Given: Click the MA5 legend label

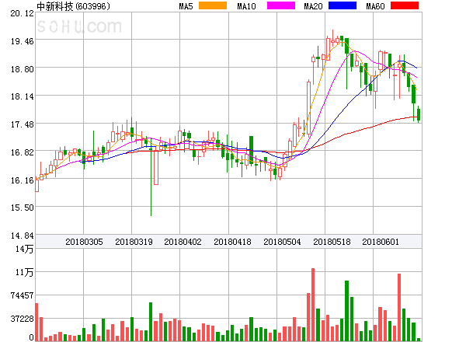Looking at the screenshot, I should [x=186, y=6].
